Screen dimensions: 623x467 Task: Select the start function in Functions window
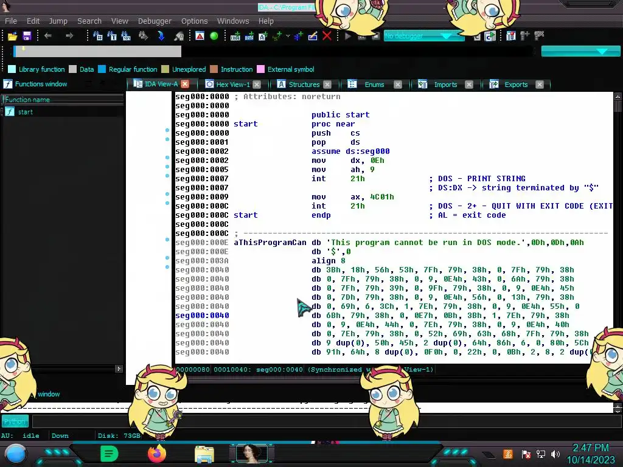(x=25, y=112)
